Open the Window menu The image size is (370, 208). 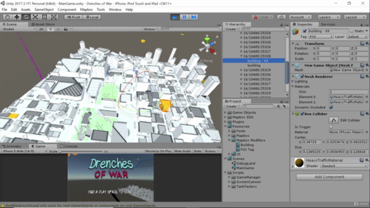tap(115, 10)
